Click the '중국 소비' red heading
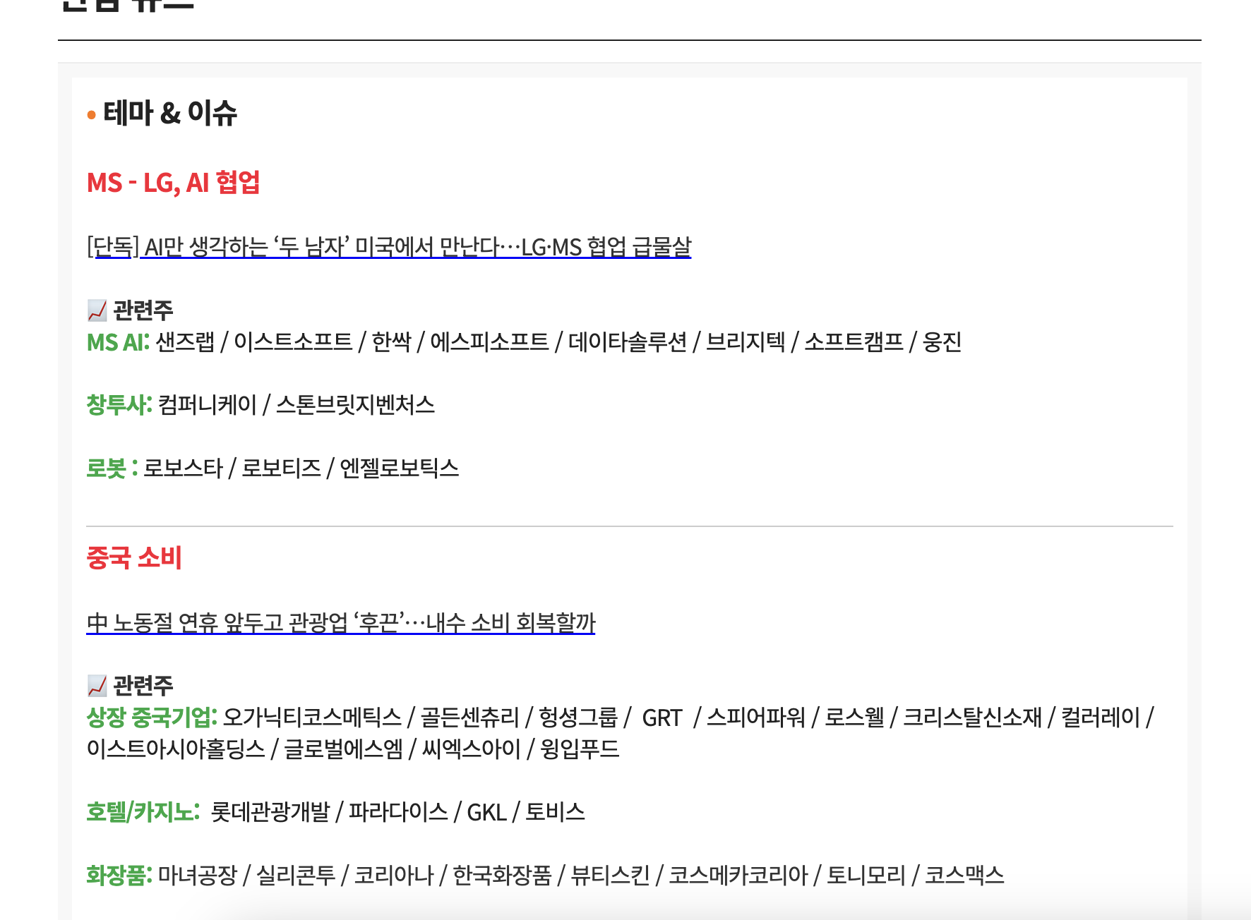Image resolution: width=1251 pixels, height=920 pixels. click(x=134, y=558)
